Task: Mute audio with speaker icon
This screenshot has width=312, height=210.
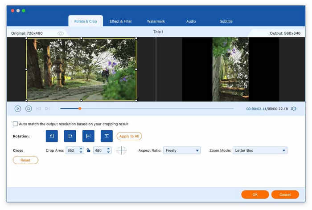Action: 293,109
